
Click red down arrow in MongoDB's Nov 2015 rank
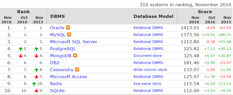pos(36,56)
